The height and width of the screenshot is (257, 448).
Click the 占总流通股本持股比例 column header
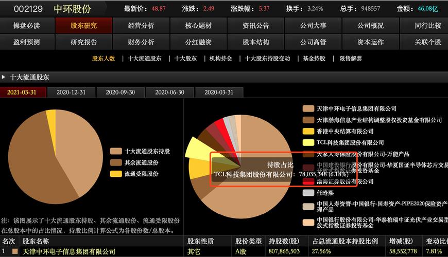tap(345, 241)
